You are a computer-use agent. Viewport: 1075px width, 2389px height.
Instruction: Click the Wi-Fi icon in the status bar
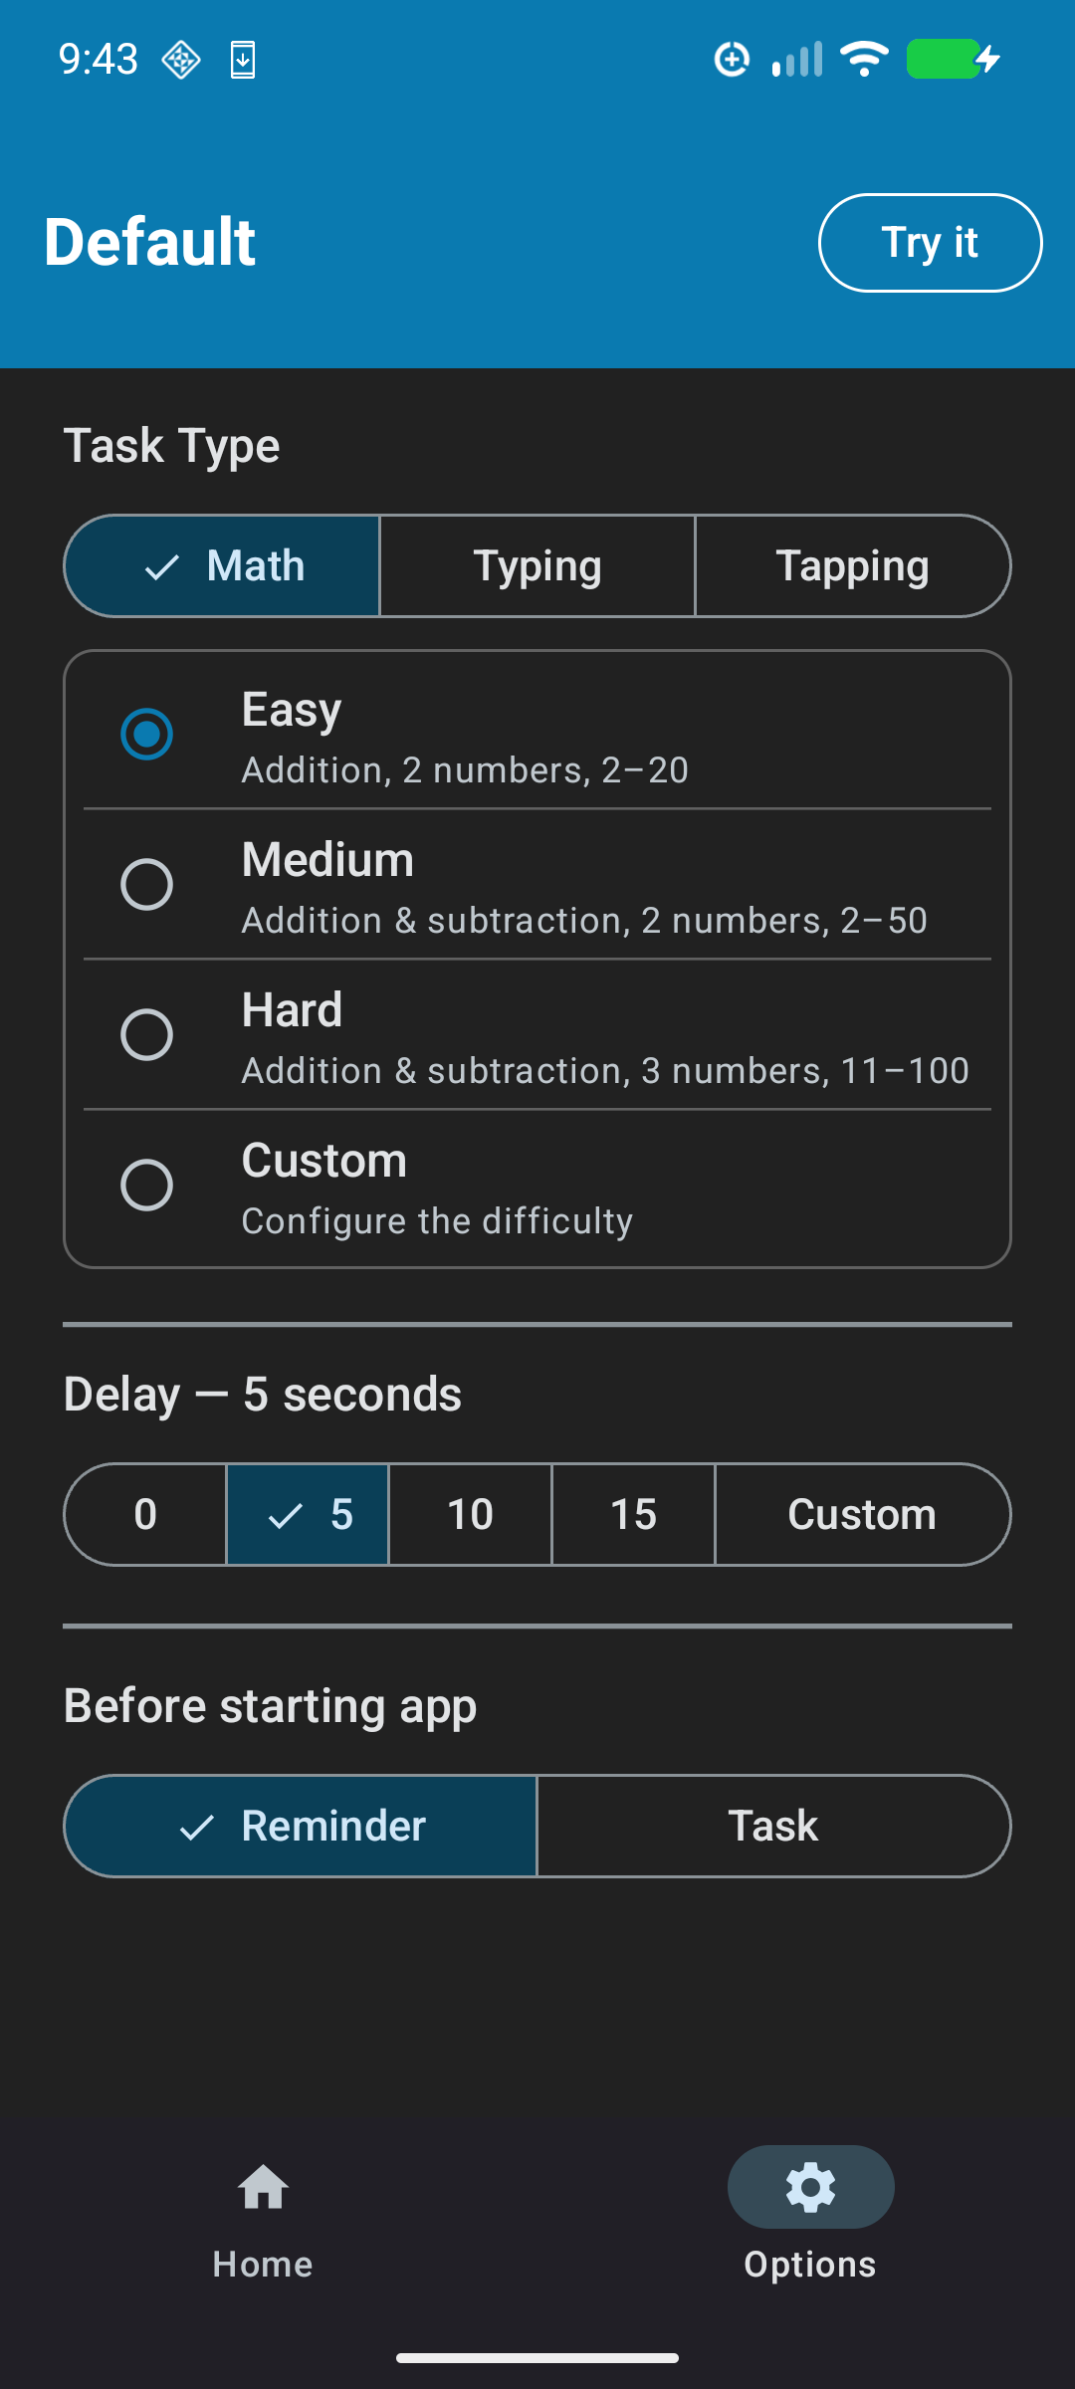[x=863, y=58]
